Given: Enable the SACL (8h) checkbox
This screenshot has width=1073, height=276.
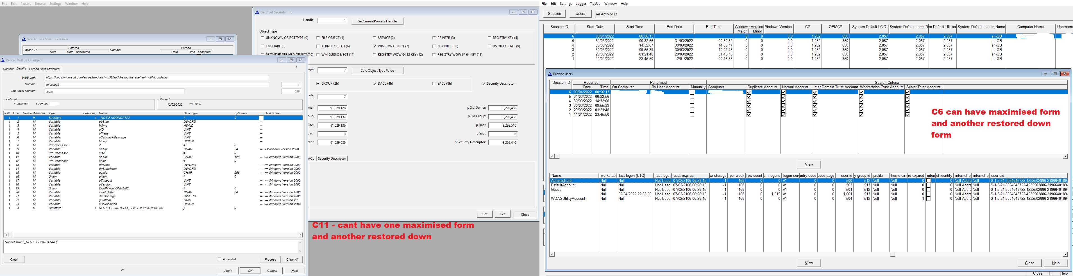Looking at the screenshot, I should tap(434, 84).
